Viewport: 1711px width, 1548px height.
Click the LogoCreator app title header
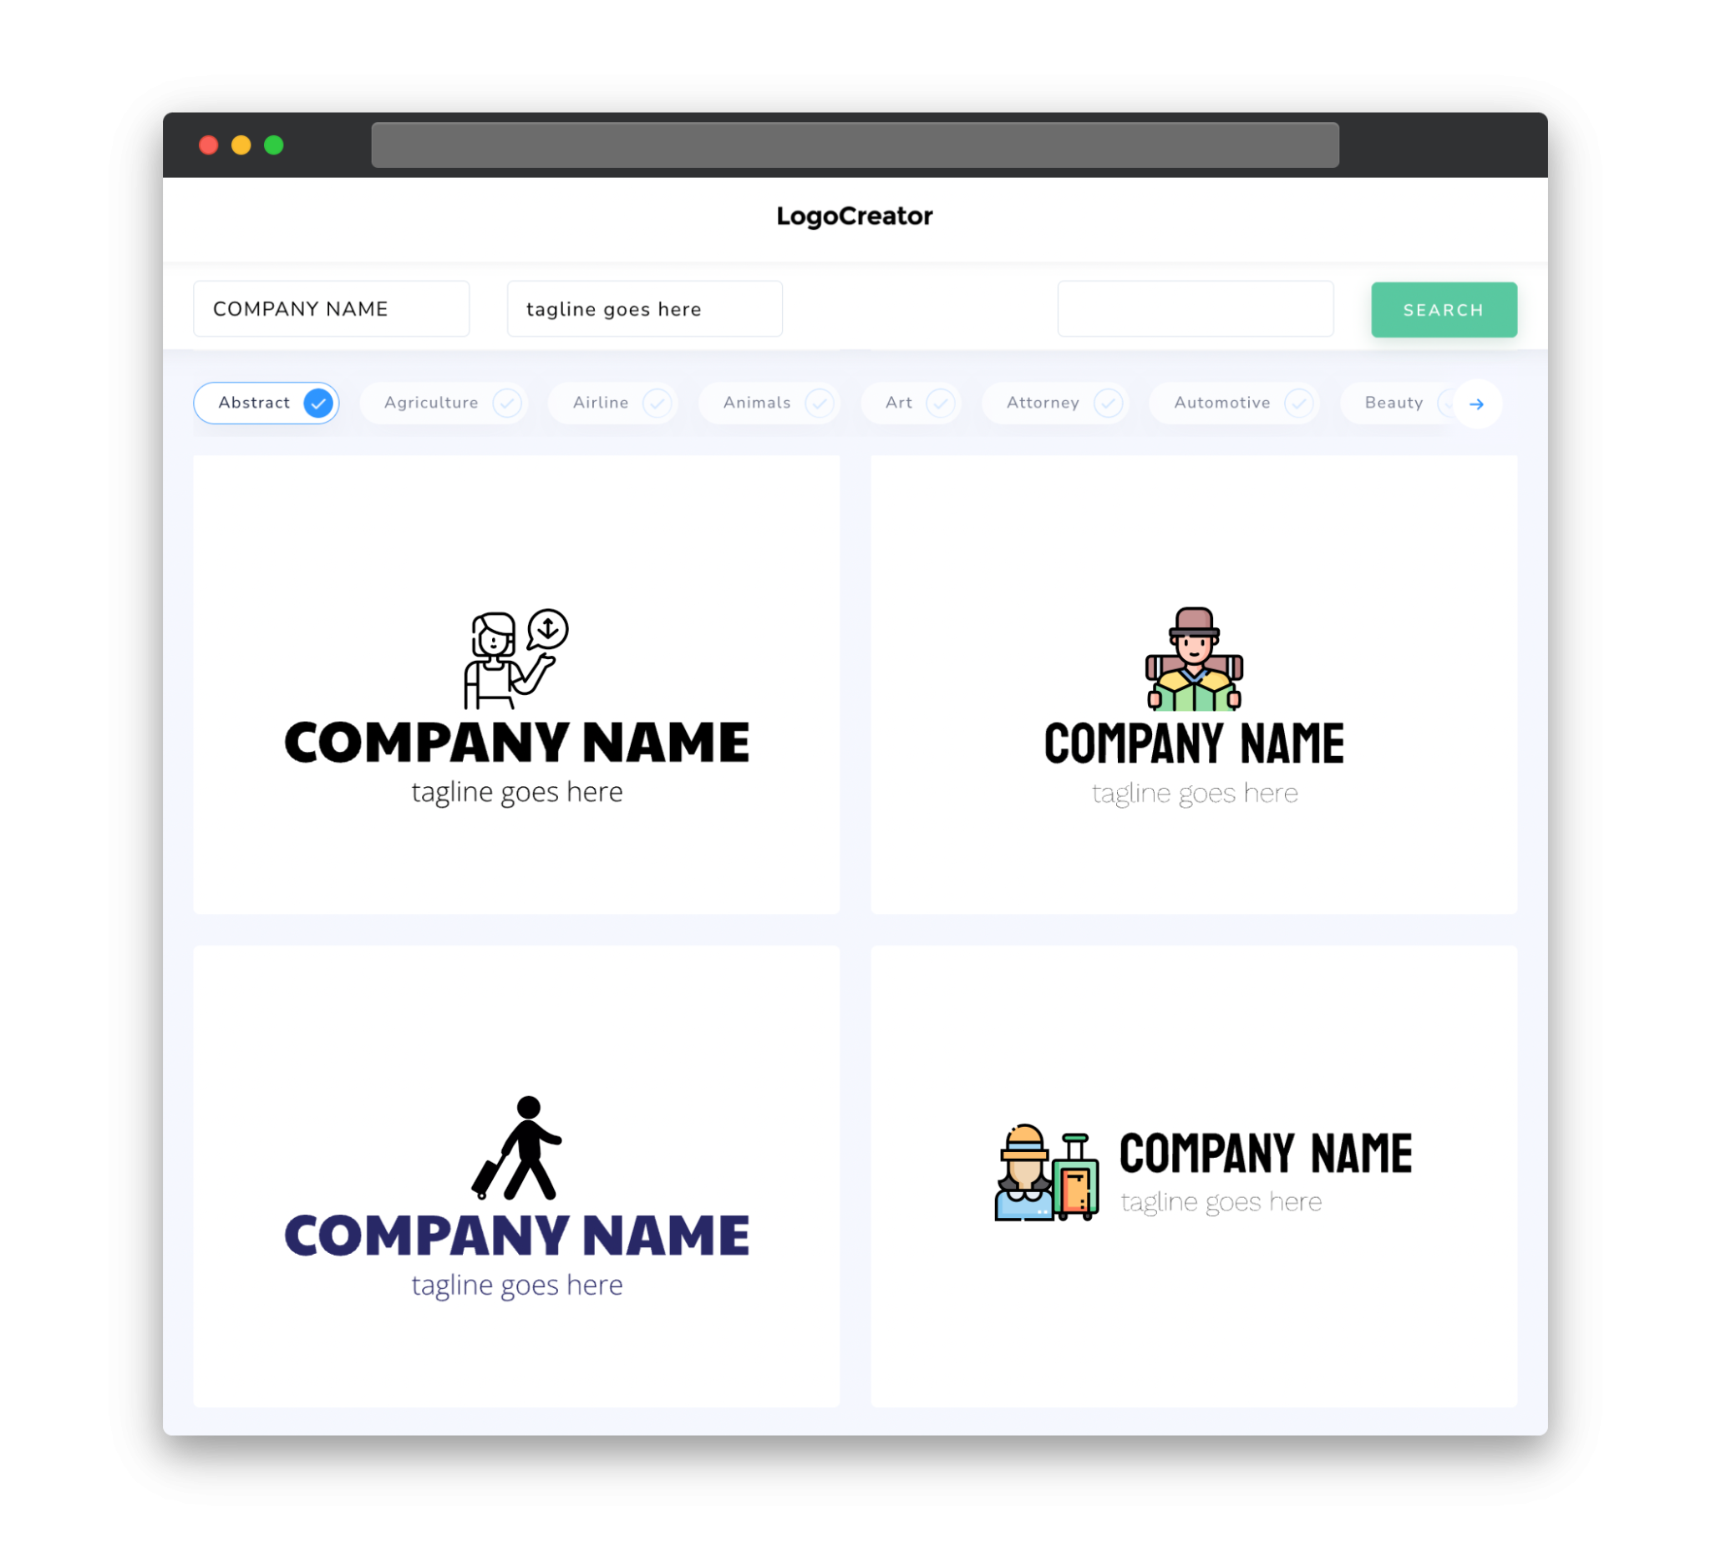coord(855,216)
